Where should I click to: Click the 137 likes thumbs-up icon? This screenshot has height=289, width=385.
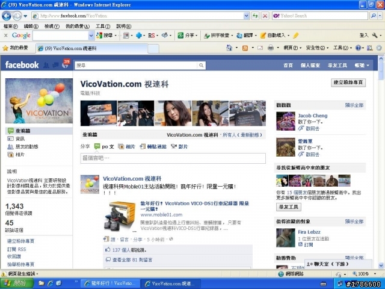tap(108, 250)
